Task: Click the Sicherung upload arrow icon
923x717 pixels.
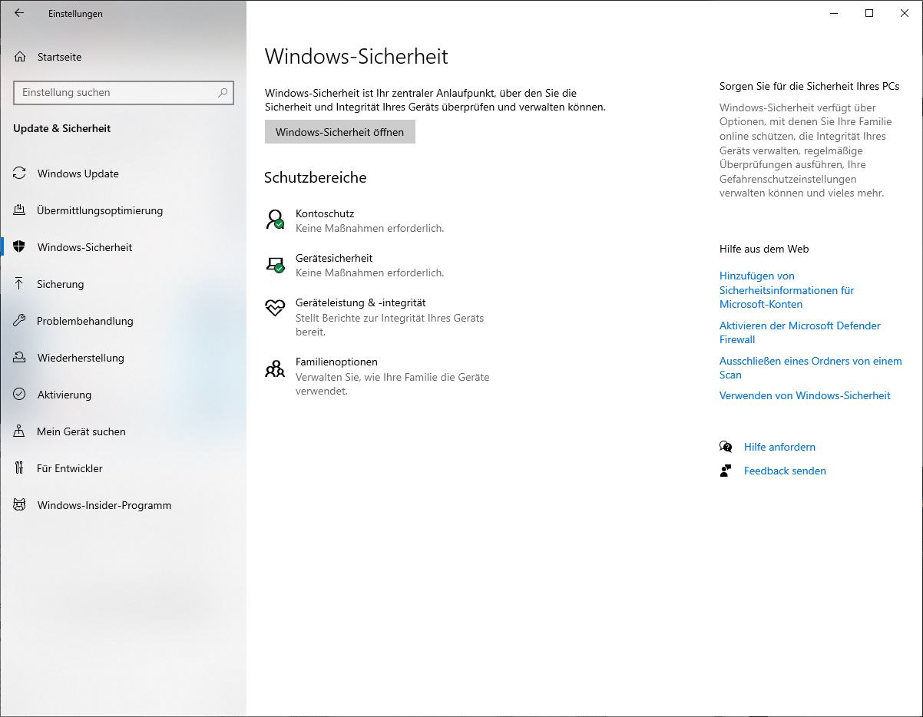Action: [19, 284]
